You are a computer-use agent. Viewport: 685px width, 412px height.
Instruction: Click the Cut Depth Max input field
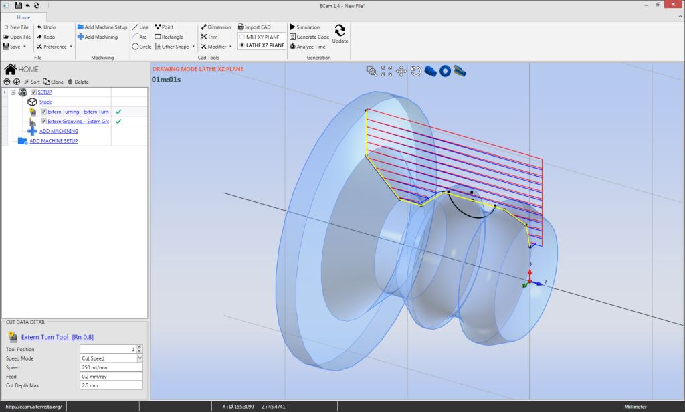(111, 385)
